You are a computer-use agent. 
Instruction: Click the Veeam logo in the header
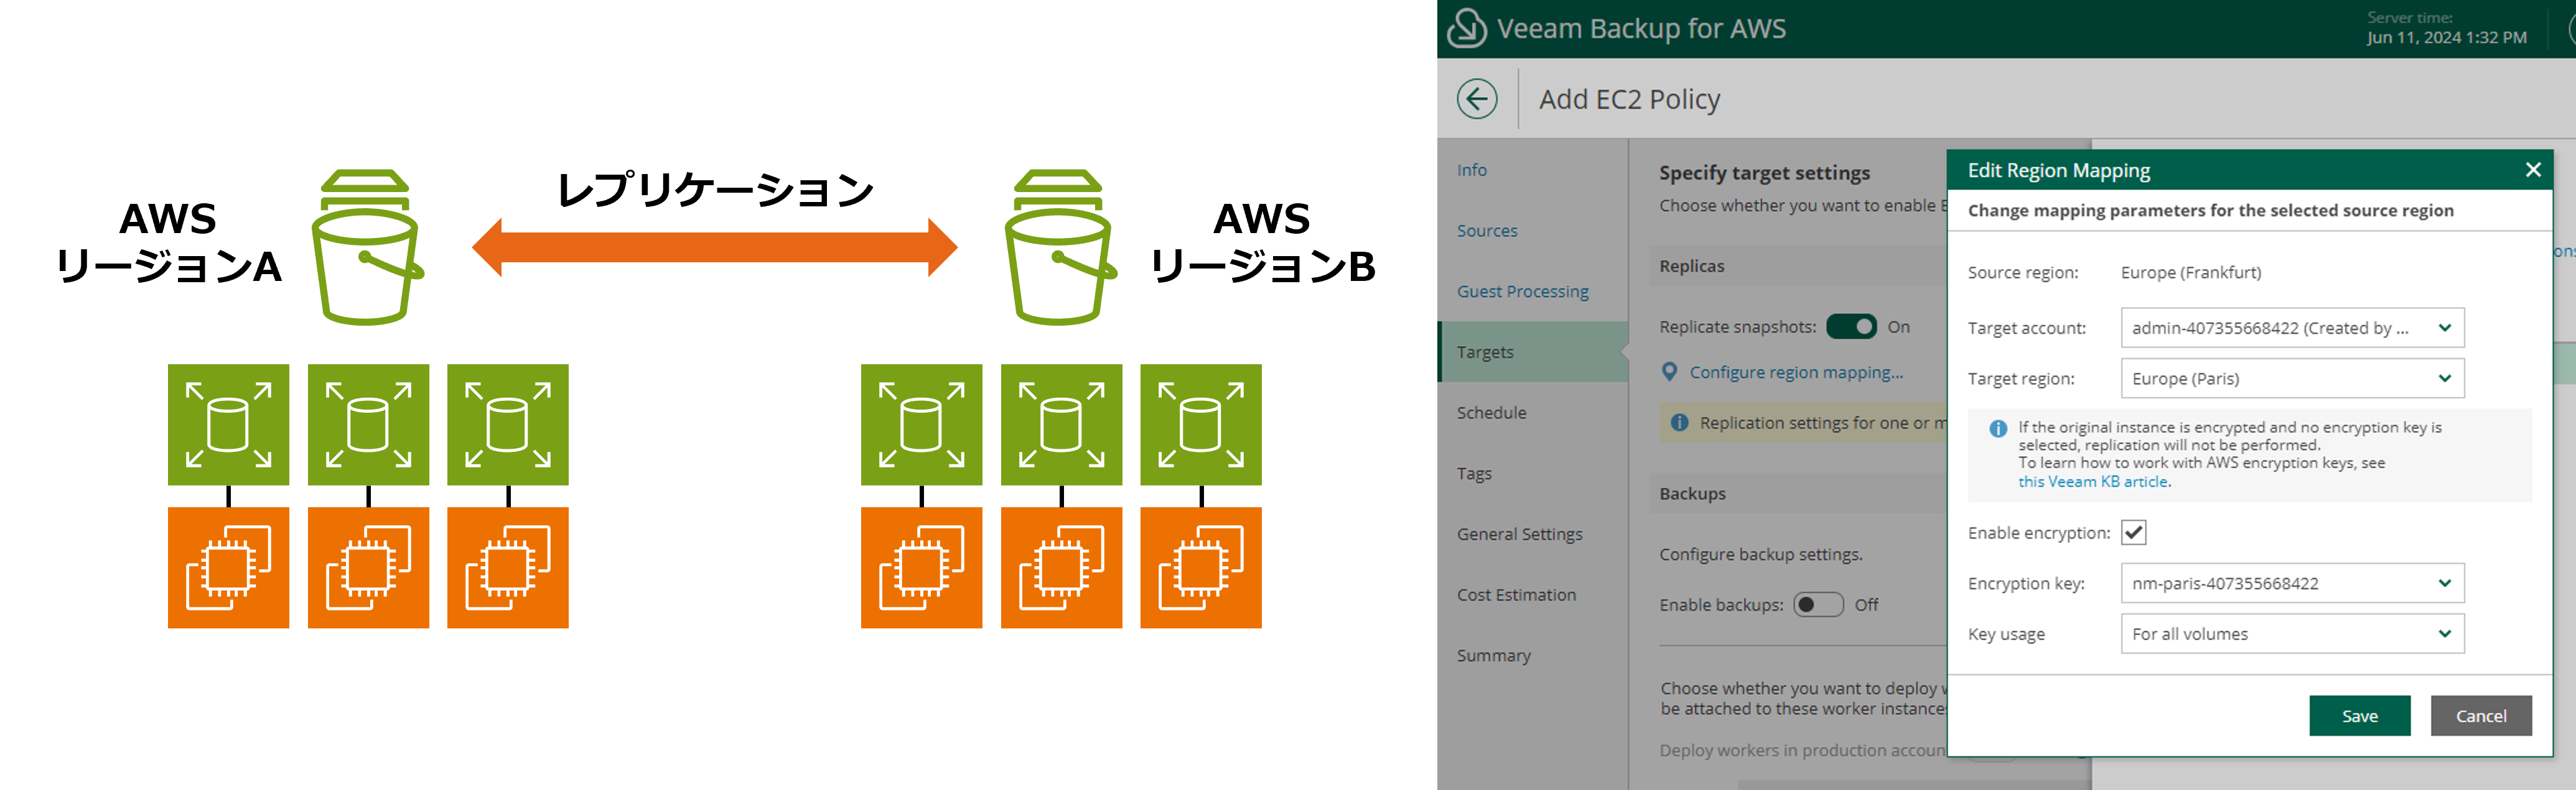(1466, 28)
